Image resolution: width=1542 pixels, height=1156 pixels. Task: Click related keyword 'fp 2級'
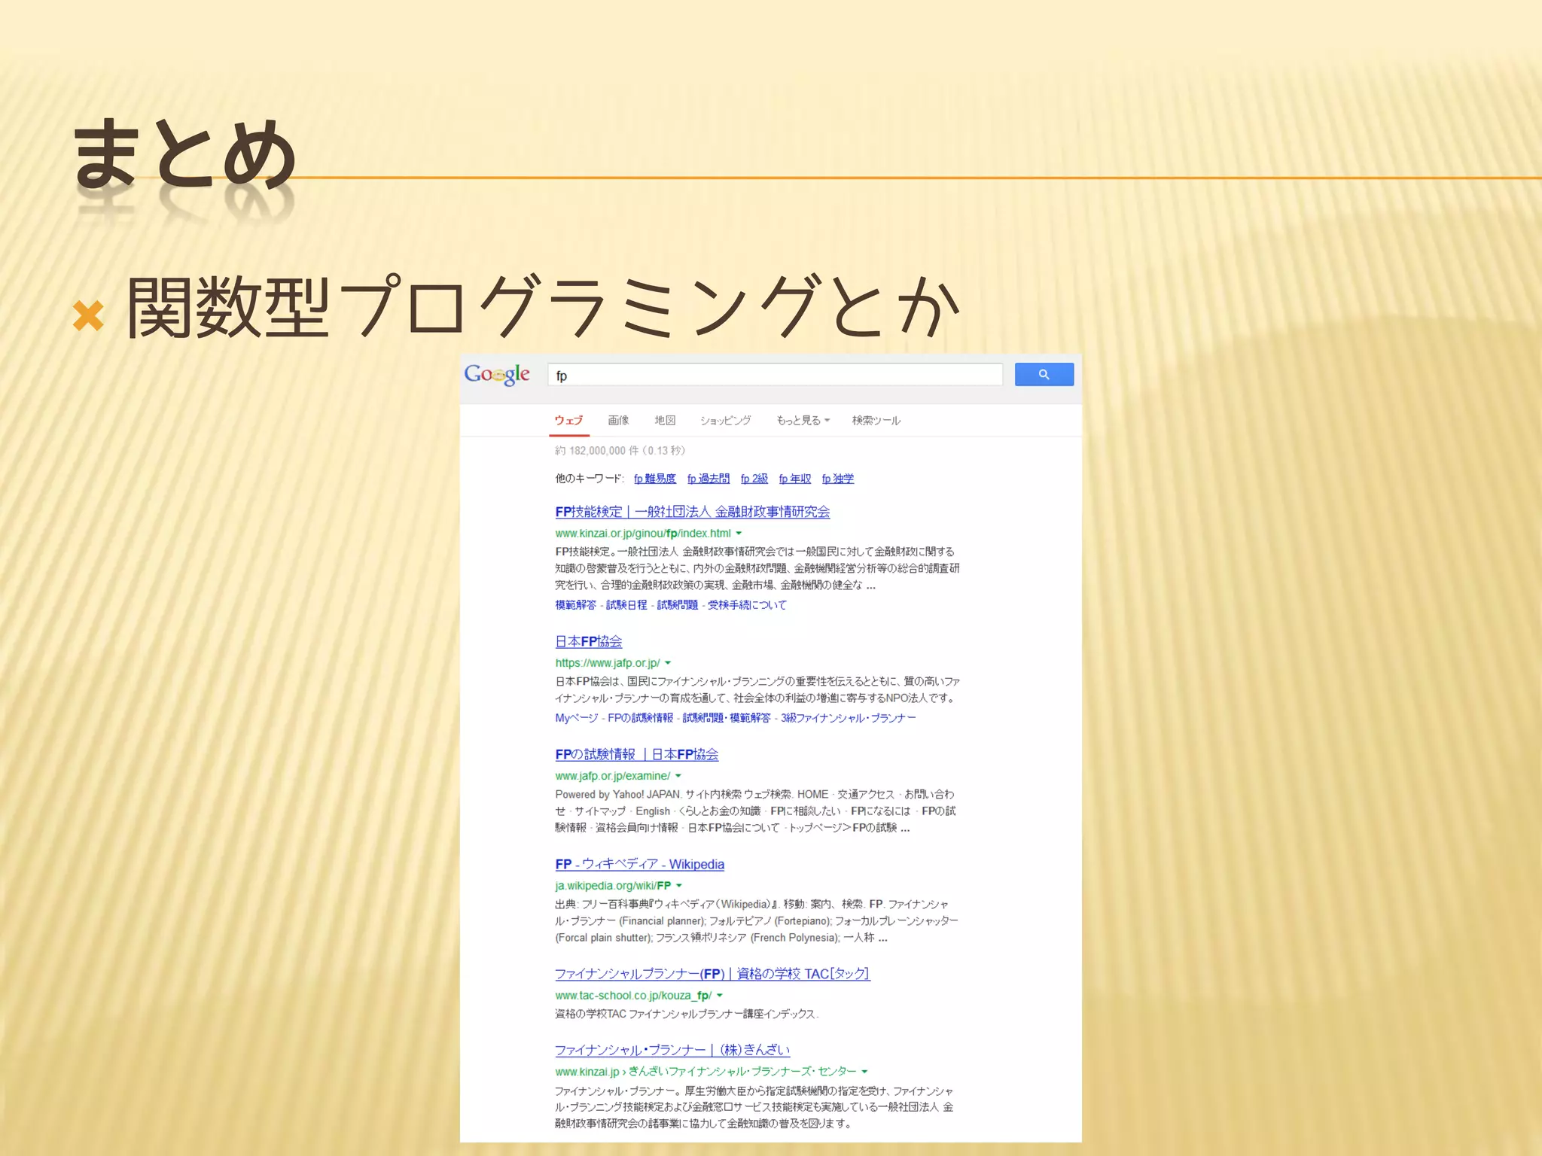(754, 479)
